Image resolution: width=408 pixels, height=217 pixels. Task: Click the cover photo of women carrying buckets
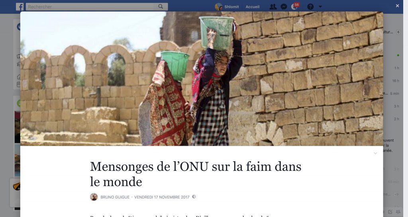[x=202, y=78]
